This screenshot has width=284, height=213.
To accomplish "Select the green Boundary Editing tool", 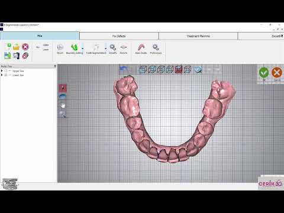I will pos(75,49).
